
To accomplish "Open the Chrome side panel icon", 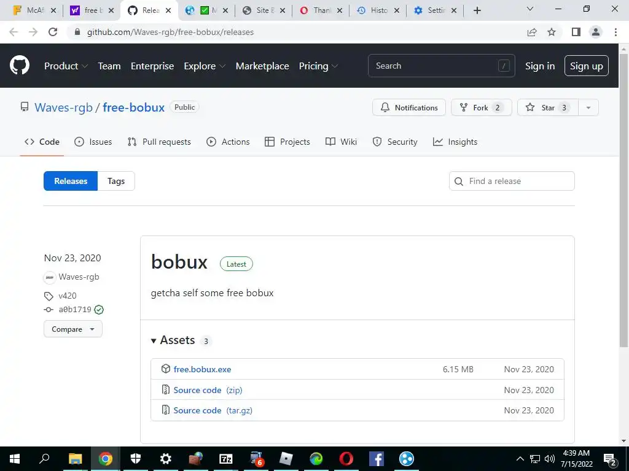I will (576, 32).
